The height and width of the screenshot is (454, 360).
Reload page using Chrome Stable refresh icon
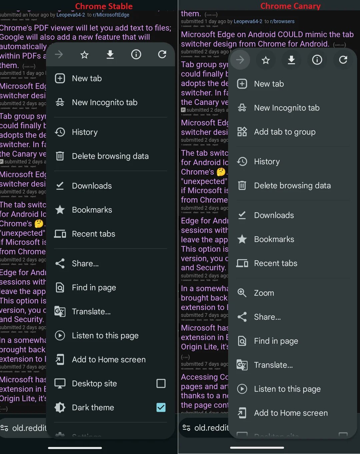tap(162, 54)
